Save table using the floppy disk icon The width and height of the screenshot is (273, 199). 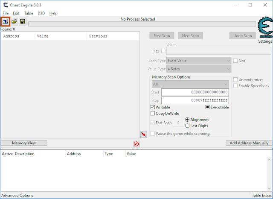pyautogui.click(x=23, y=22)
